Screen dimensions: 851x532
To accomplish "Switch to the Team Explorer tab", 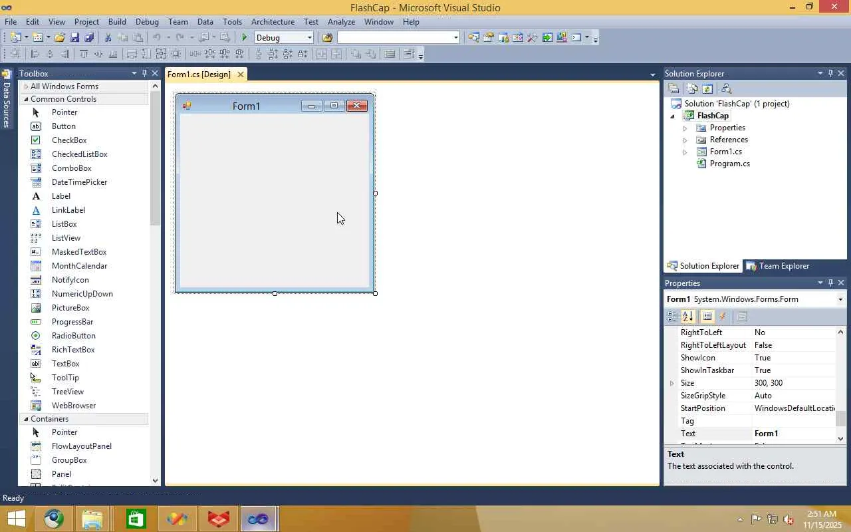I will pos(777,266).
